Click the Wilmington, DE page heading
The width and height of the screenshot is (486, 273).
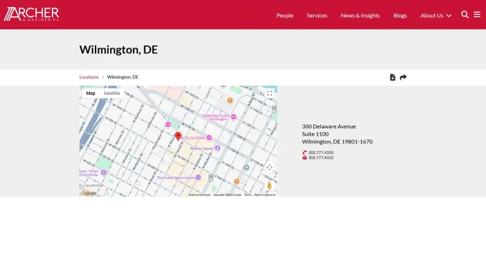click(x=118, y=49)
